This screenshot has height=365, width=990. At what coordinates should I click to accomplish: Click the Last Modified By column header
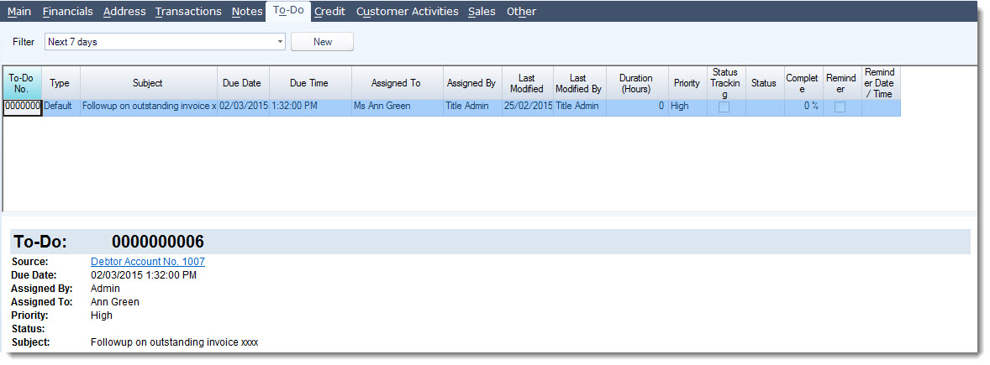click(579, 82)
